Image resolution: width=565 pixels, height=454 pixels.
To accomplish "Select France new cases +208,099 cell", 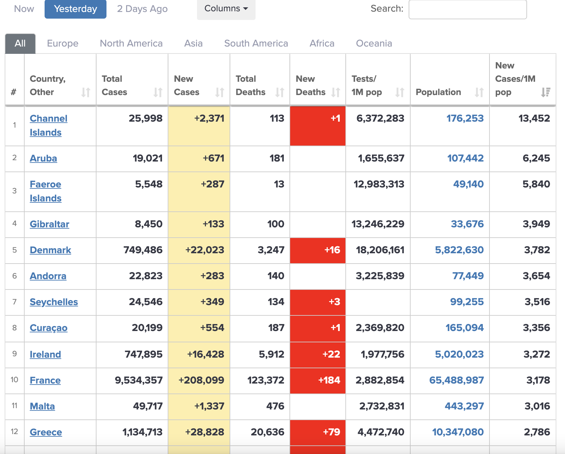I will pos(199,381).
